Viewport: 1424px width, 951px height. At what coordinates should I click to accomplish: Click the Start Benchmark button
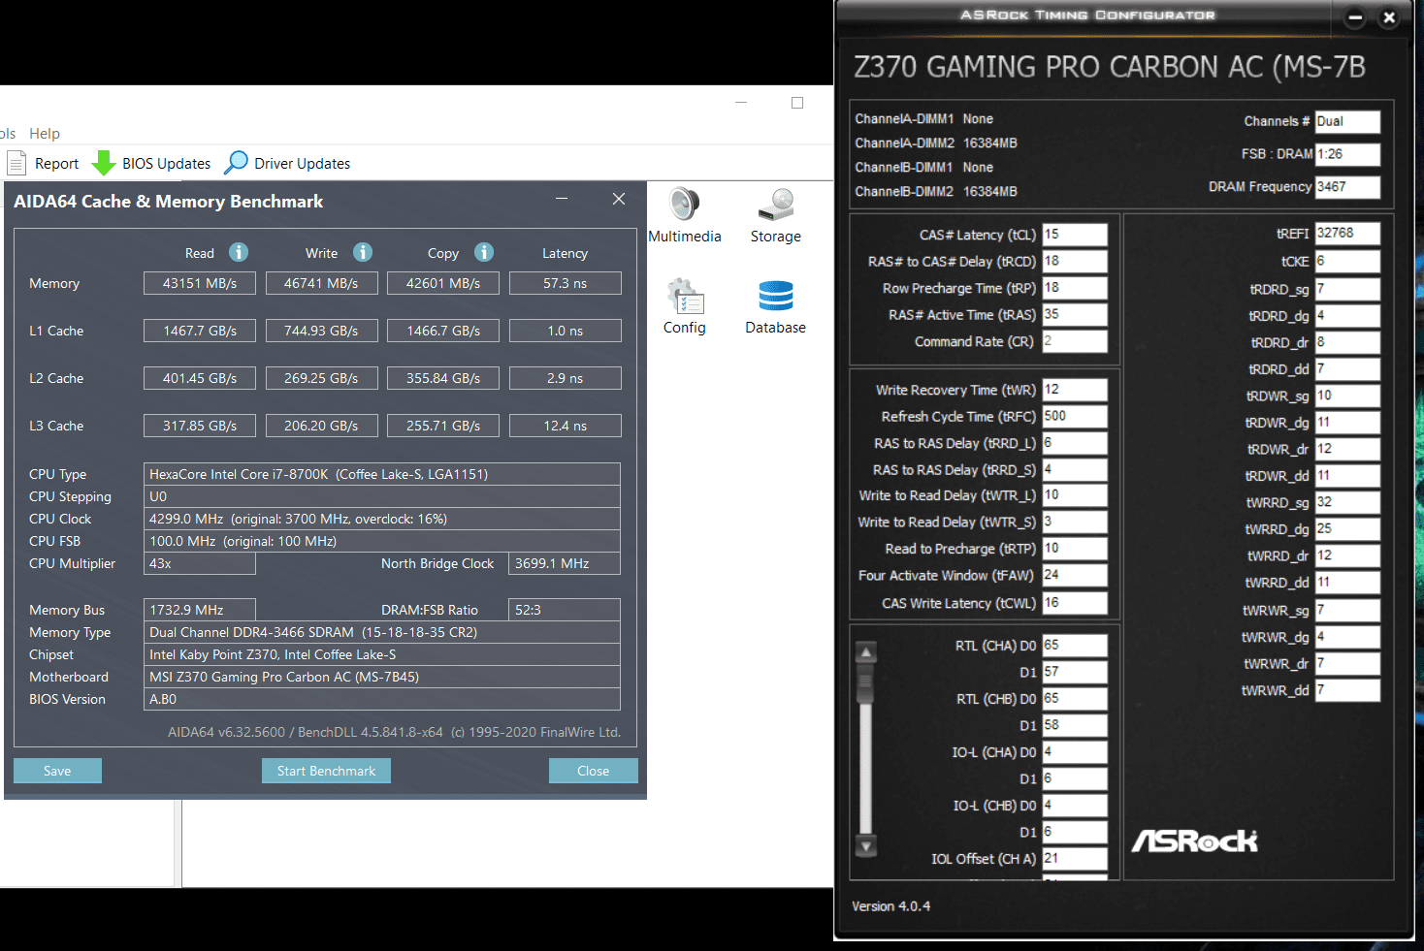click(x=326, y=771)
